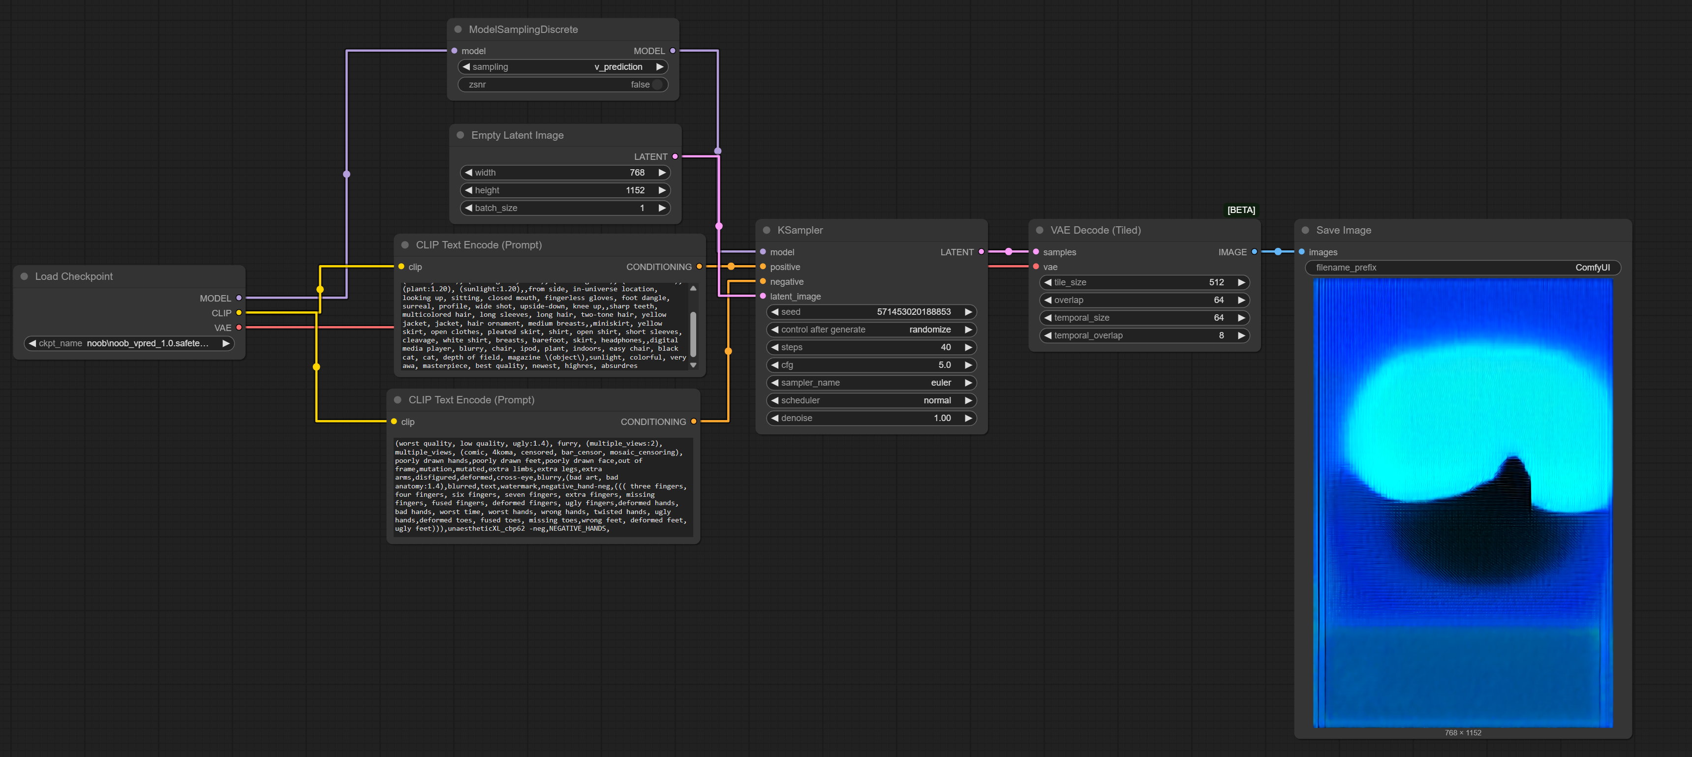
Task: Toggle the zsnr false switch
Action: [x=563, y=85]
